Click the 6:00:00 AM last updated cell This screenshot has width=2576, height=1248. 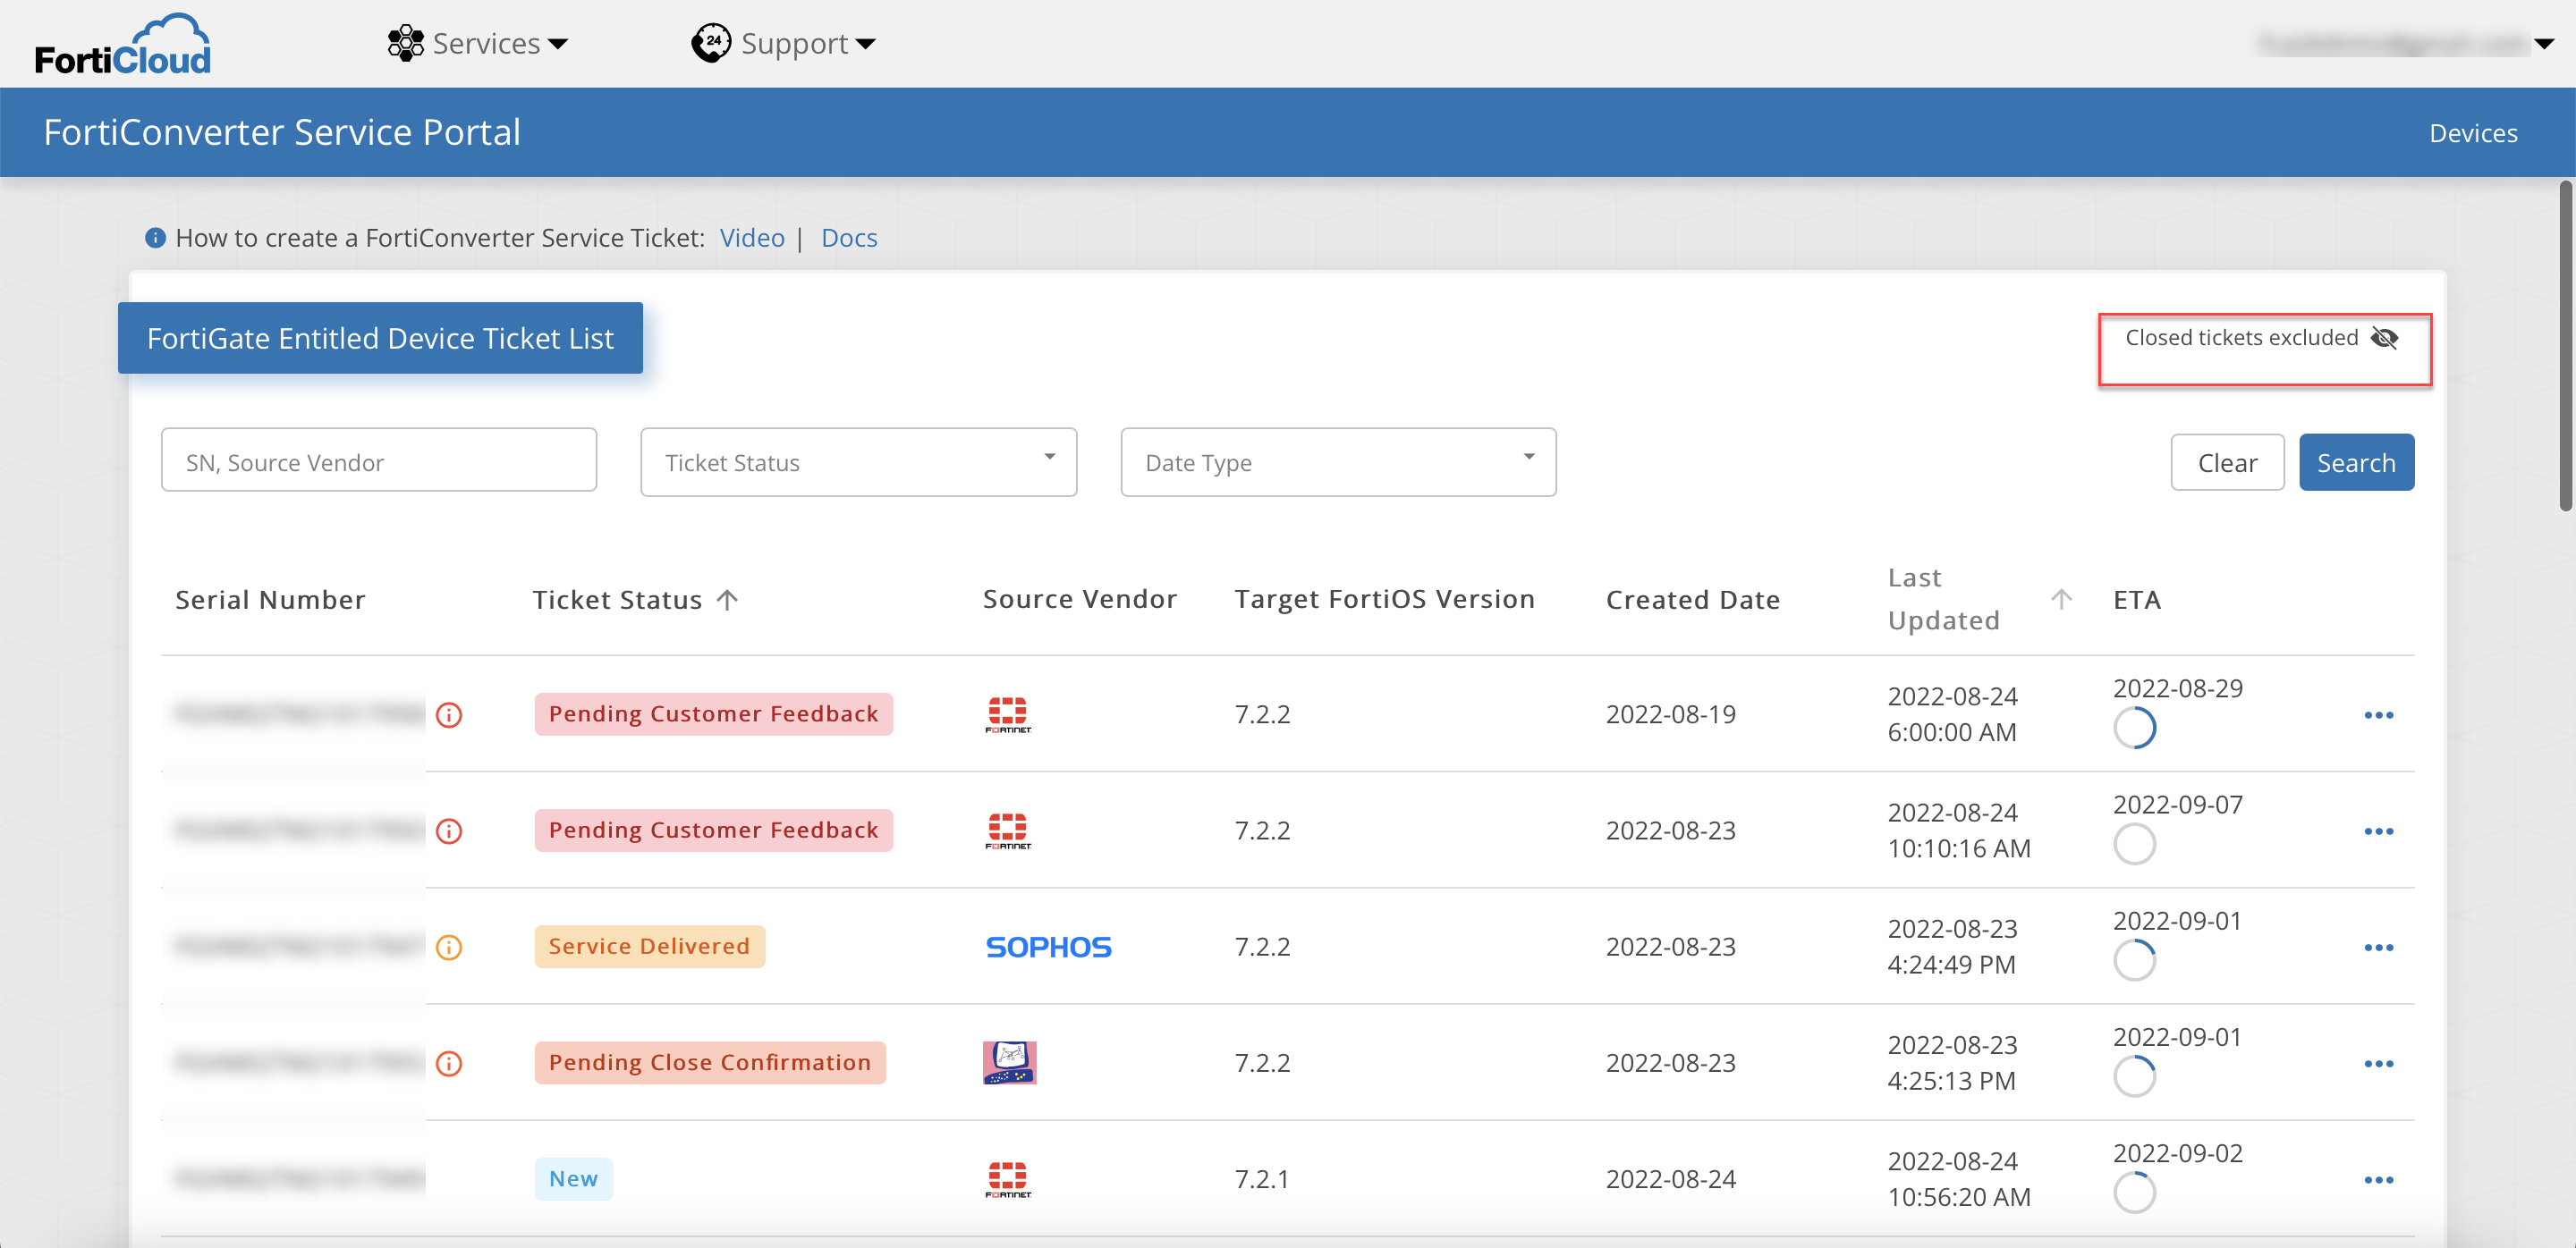tap(1951, 732)
